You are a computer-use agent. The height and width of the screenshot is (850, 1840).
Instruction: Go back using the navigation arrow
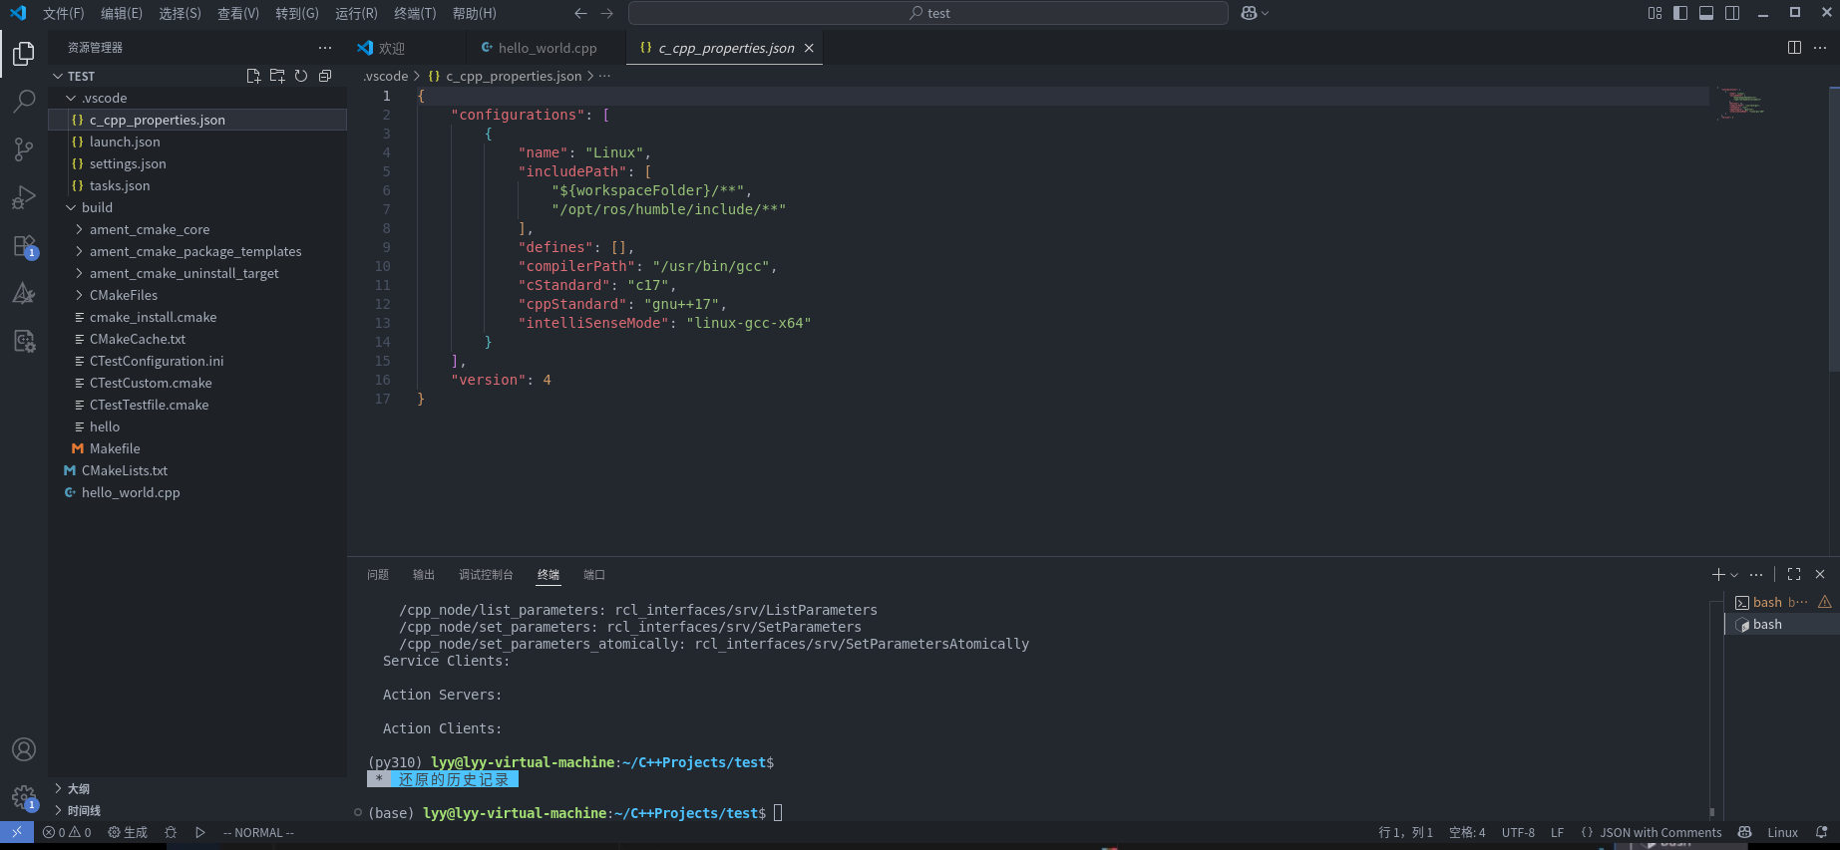[580, 13]
